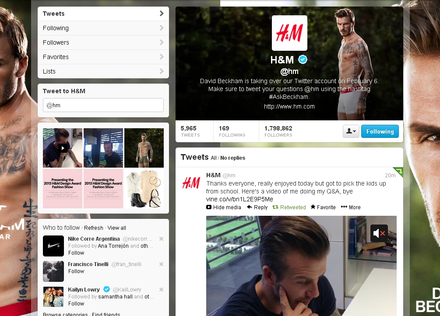Follow Kailyn Lowry

coord(76,304)
